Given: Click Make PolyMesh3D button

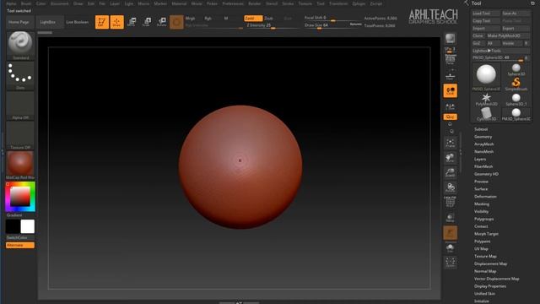Looking at the screenshot, I should tap(508, 35).
